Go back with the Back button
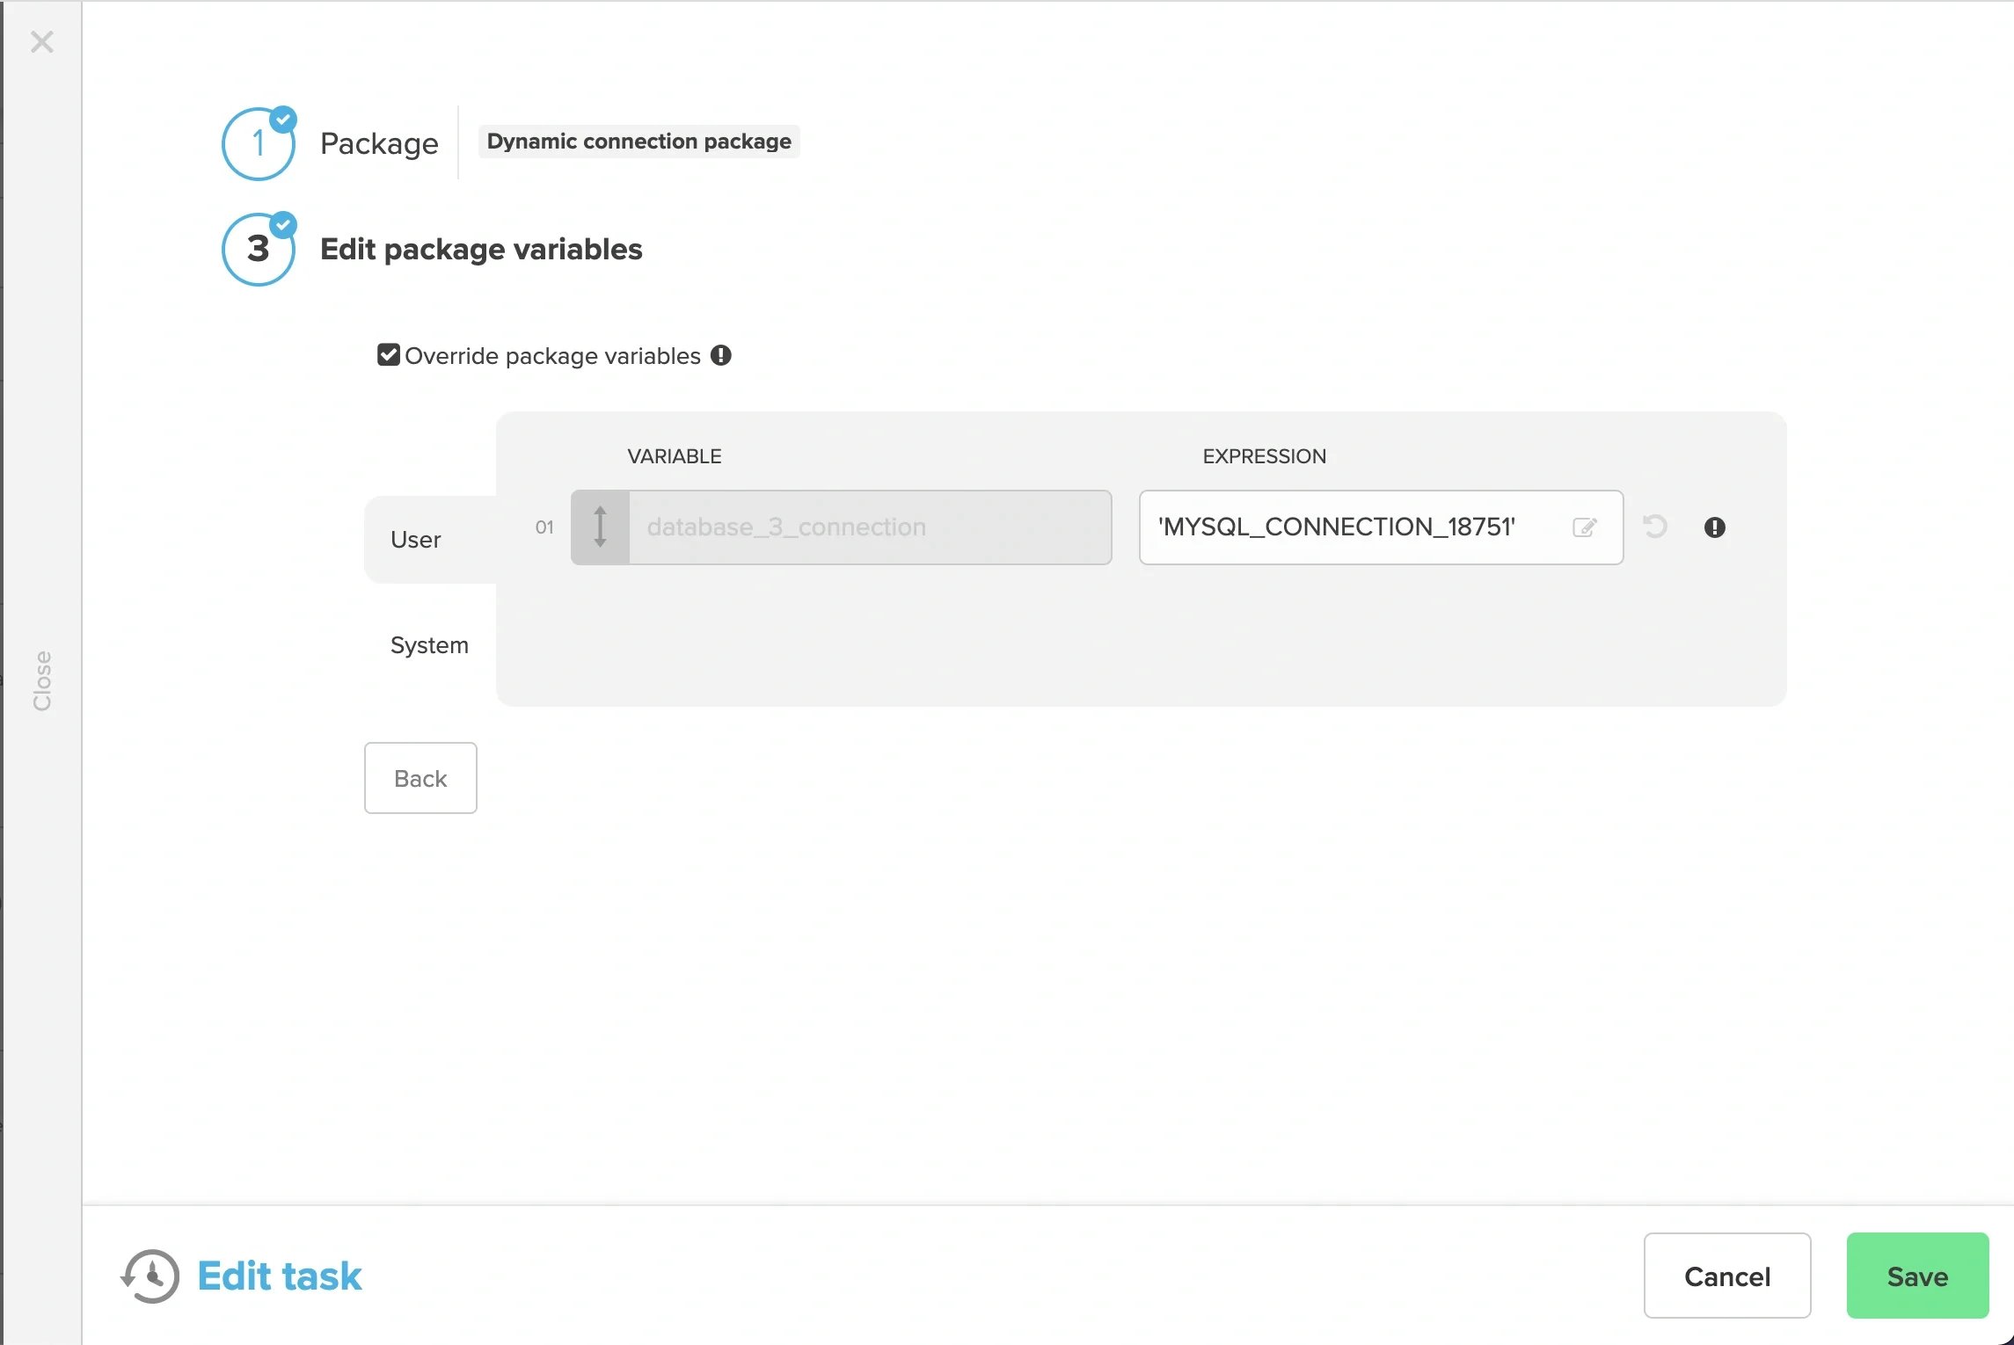This screenshot has width=2014, height=1345. click(x=420, y=778)
